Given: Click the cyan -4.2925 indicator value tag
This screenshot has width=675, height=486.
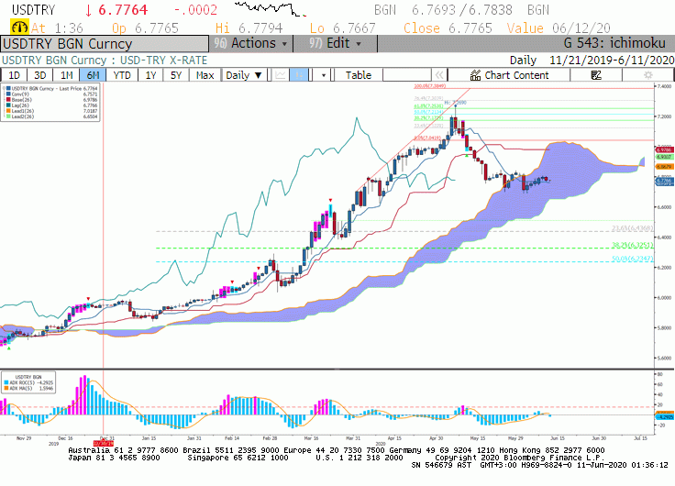Looking at the screenshot, I should click(664, 416).
